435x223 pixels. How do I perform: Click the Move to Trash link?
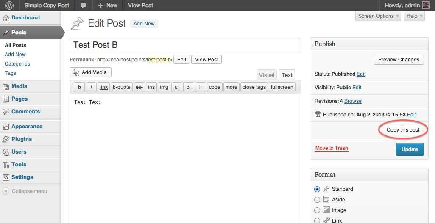[332, 148]
